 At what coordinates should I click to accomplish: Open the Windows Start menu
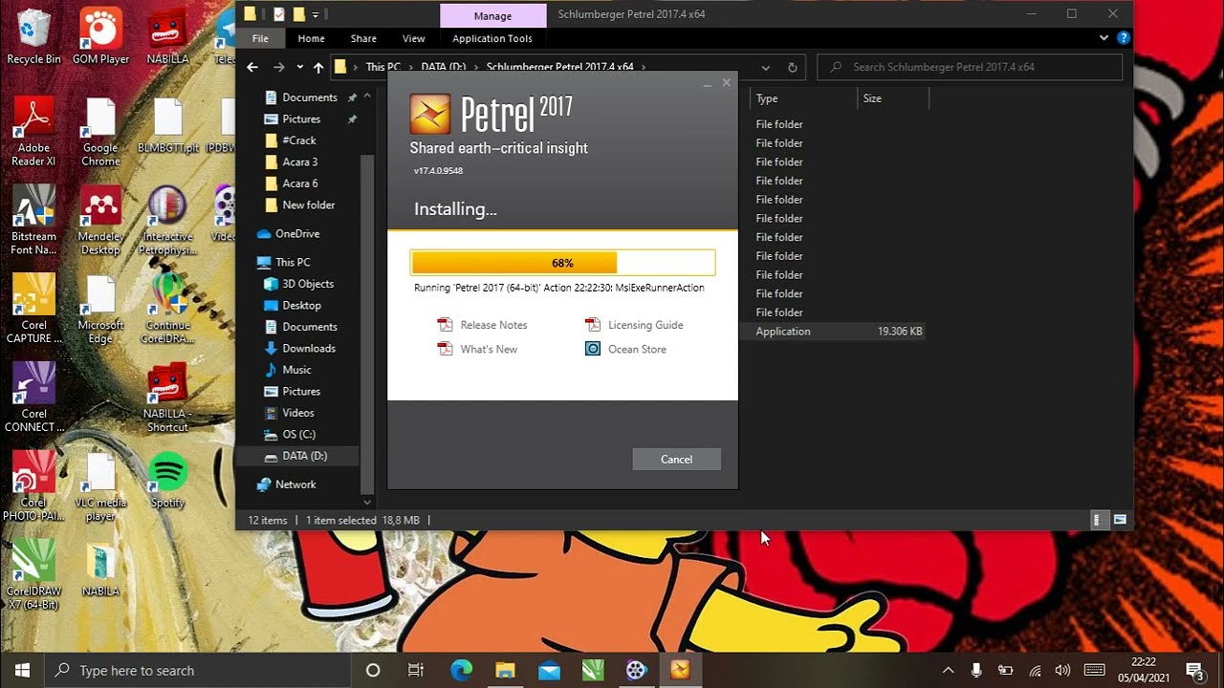tap(22, 670)
